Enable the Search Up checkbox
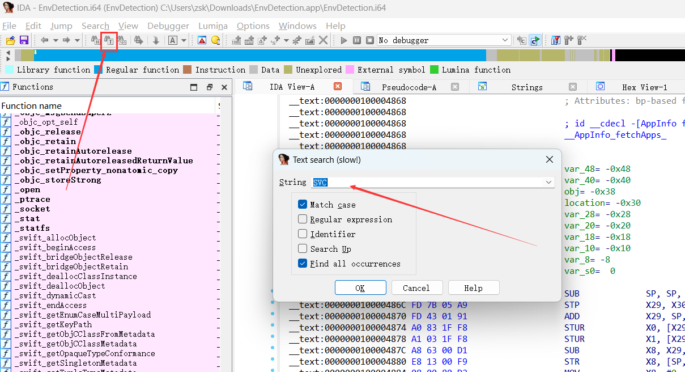 coord(303,249)
